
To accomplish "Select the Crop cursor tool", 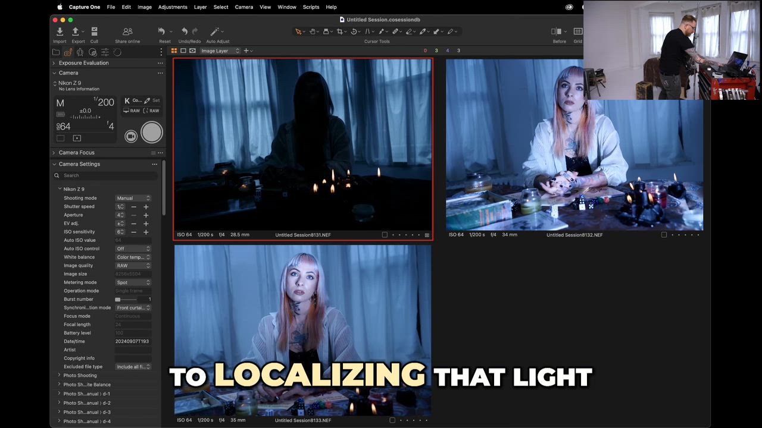I will [x=340, y=32].
